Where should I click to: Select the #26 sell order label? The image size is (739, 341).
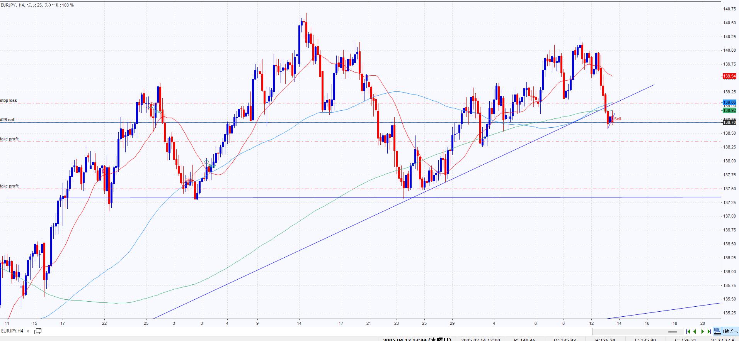click(7, 120)
